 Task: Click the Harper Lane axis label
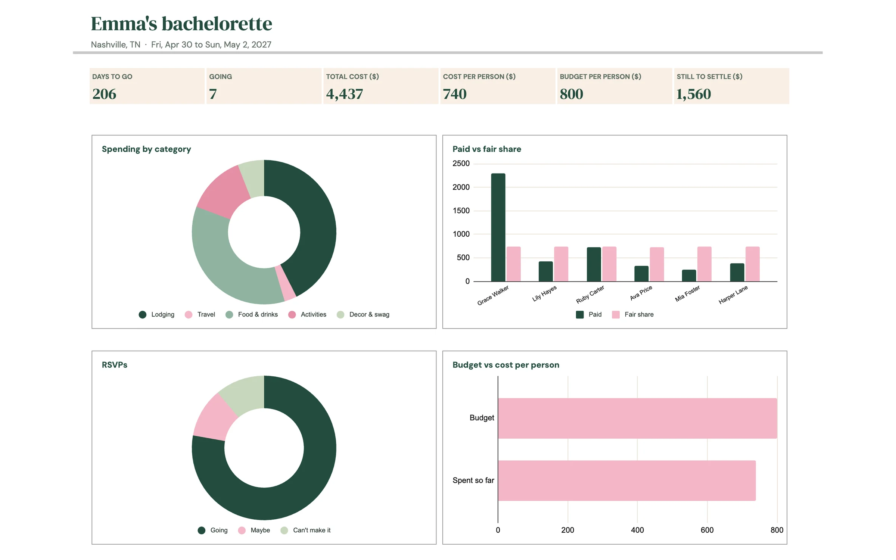pyautogui.click(x=733, y=295)
